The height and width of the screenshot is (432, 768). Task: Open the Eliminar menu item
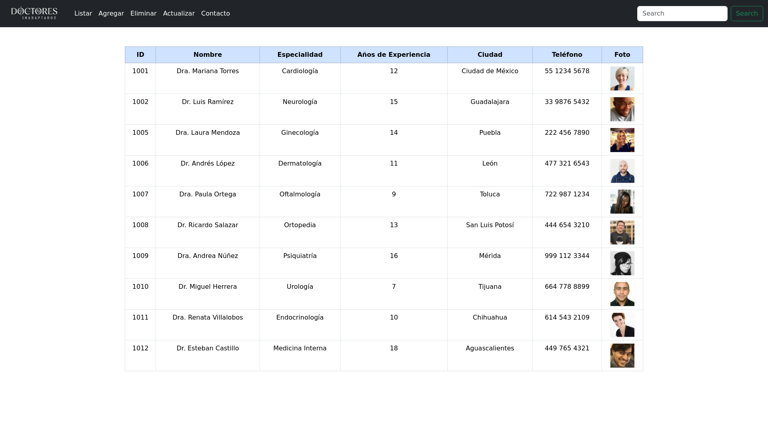coord(143,14)
